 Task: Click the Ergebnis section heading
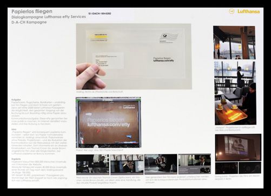coord(16,159)
